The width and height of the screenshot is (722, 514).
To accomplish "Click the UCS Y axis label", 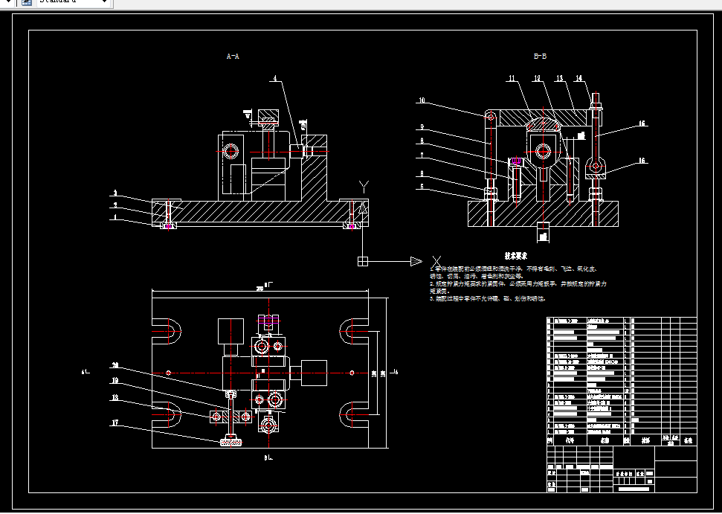I will click(x=364, y=187).
